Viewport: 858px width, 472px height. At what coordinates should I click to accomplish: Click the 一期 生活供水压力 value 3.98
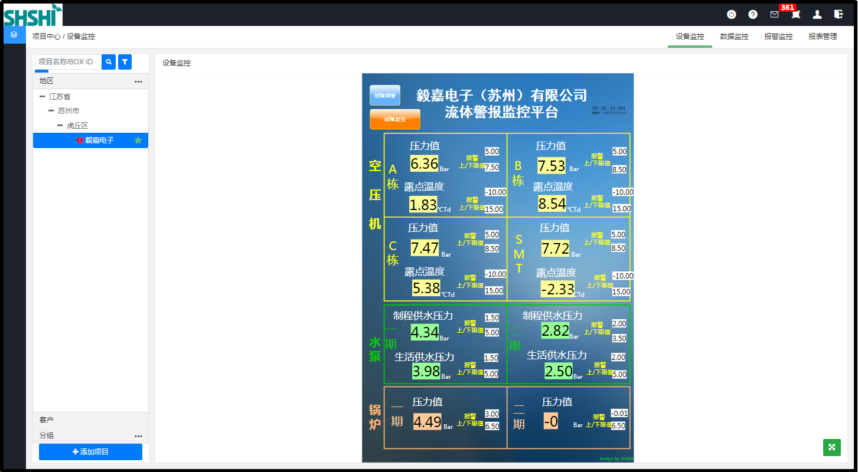426,371
